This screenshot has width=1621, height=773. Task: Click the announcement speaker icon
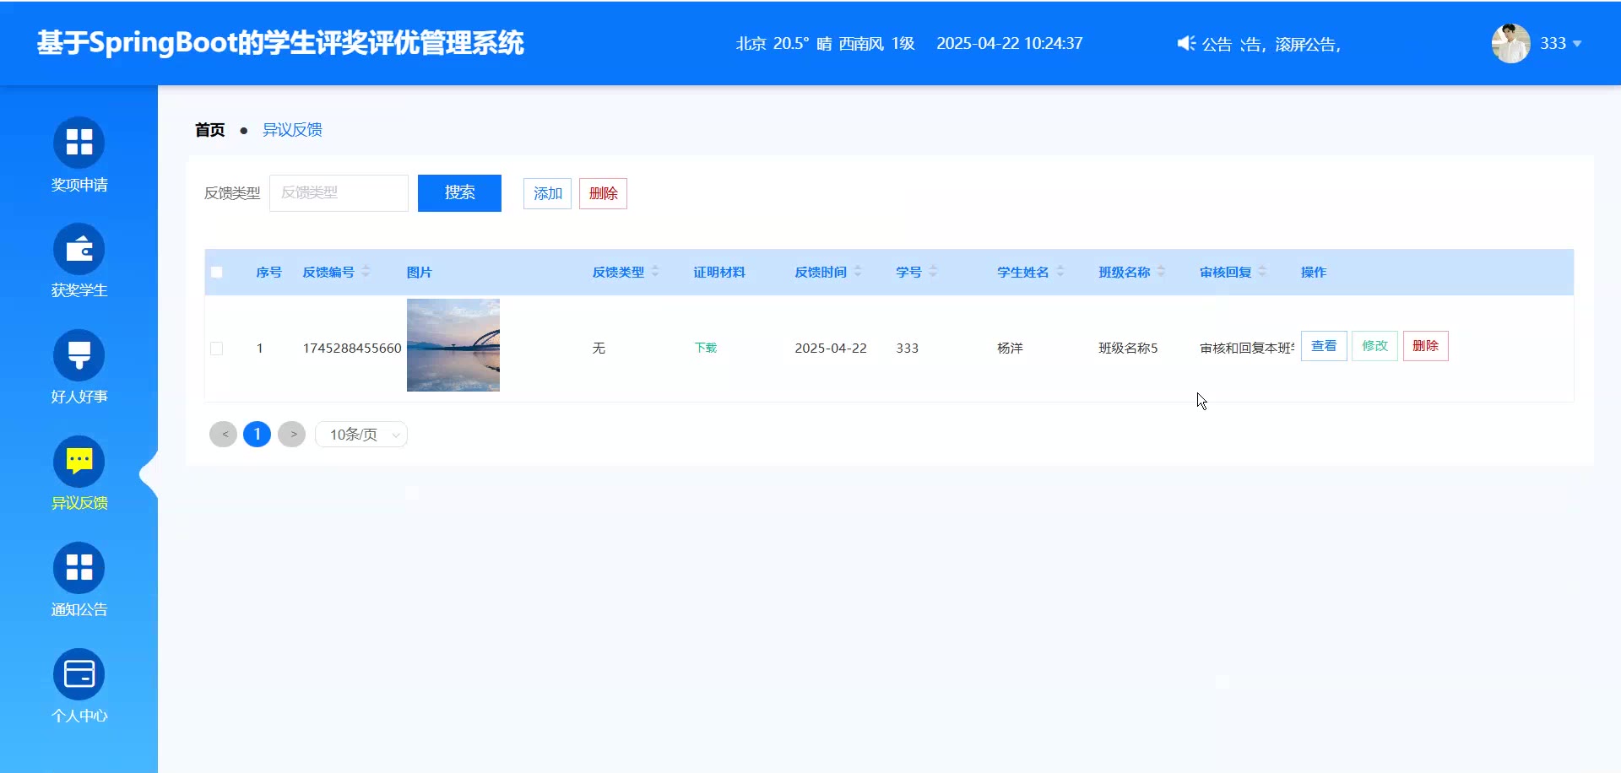(1186, 44)
